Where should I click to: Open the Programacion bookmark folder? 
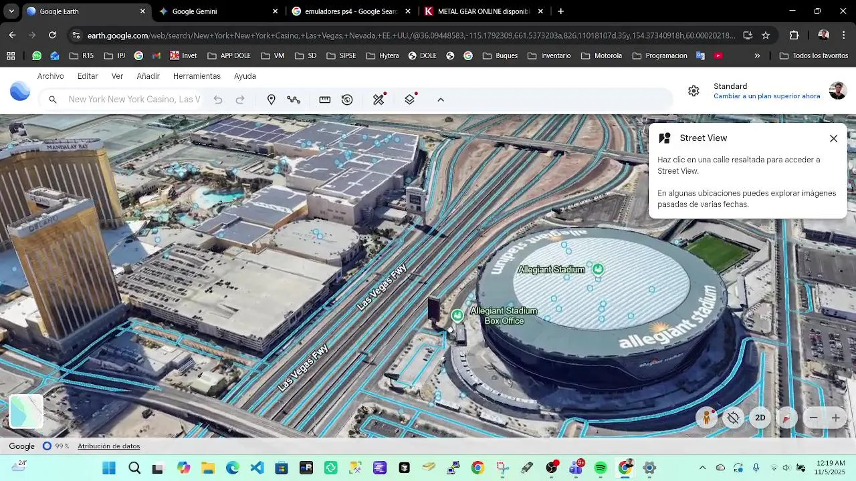pos(659,55)
